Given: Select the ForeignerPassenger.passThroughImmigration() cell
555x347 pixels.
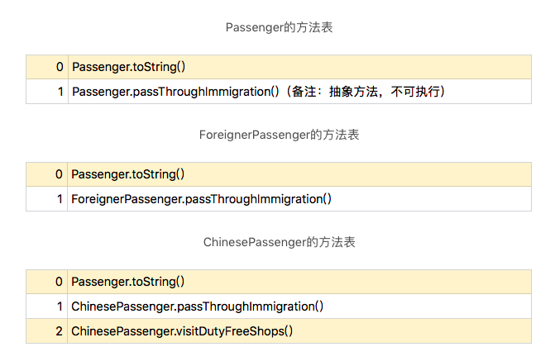Looking at the screenshot, I should coord(201,198).
